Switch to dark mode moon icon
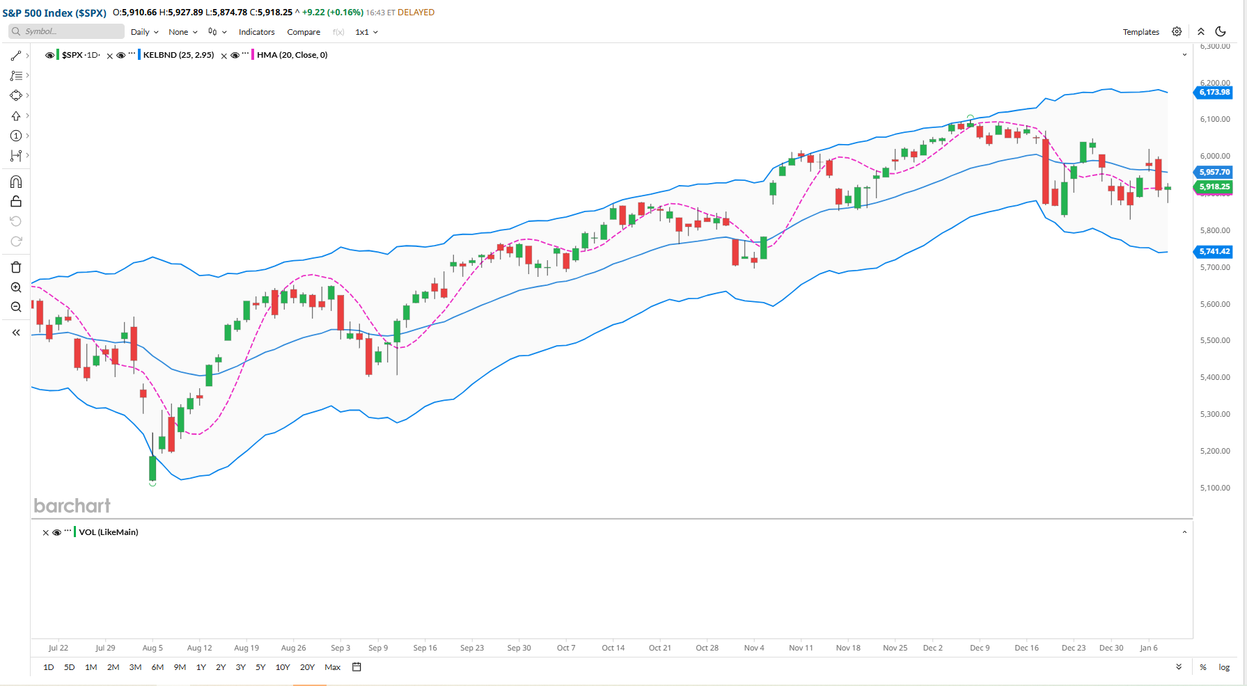Image resolution: width=1247 pixels, height=686 pixels. (x=1221, y=31)
